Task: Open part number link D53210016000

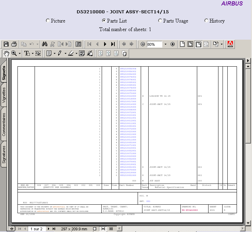Action: [x=128, y=104]
